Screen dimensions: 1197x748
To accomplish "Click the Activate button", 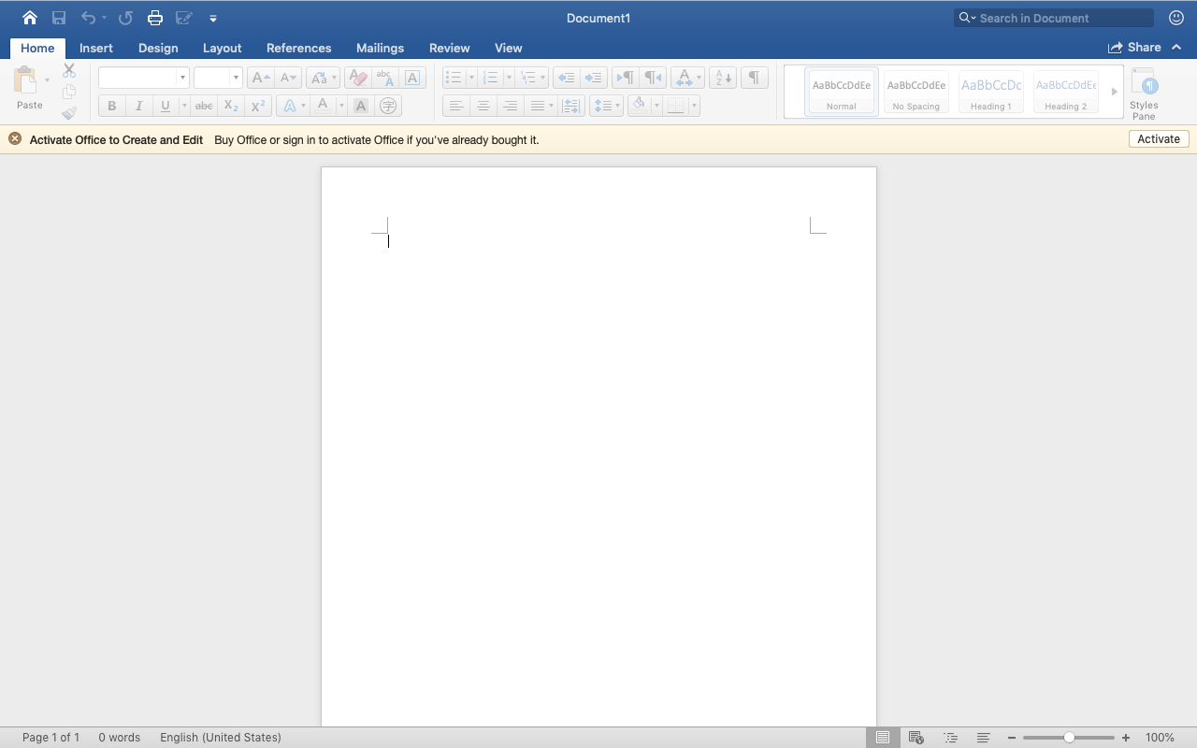I will coord(1159,139).
